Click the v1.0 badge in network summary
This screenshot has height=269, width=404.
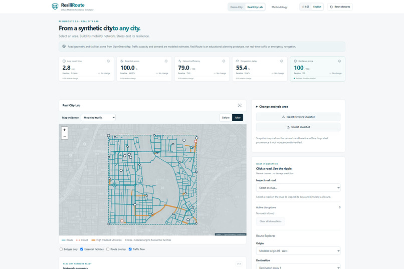pyautogui.click(x=239, y=264)
